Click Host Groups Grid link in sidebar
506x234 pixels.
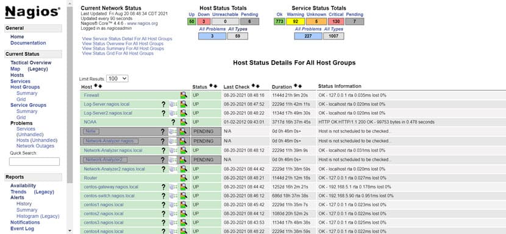[21, 99]
